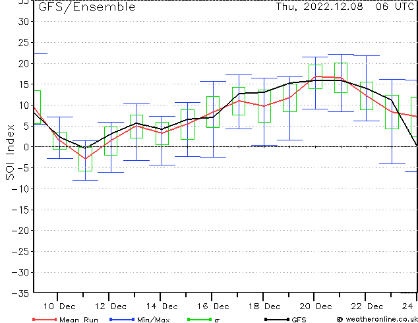
Task: Click the '10 Dec' x-axis label
Action: pos(59,307)
